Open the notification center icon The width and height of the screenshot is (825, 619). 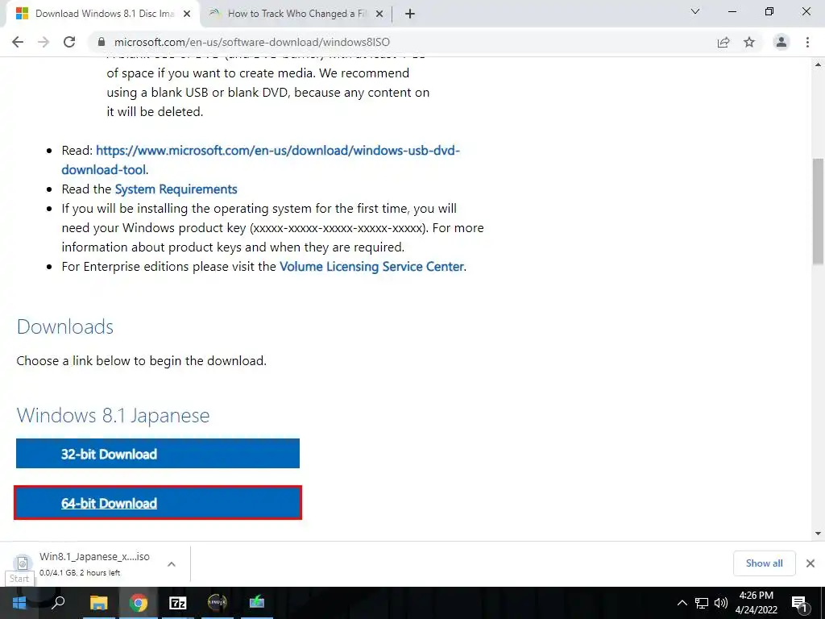point(799,603)
